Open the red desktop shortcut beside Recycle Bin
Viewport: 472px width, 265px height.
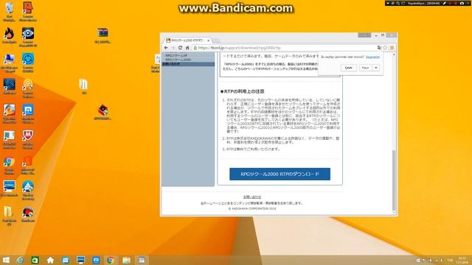(28, 11)
